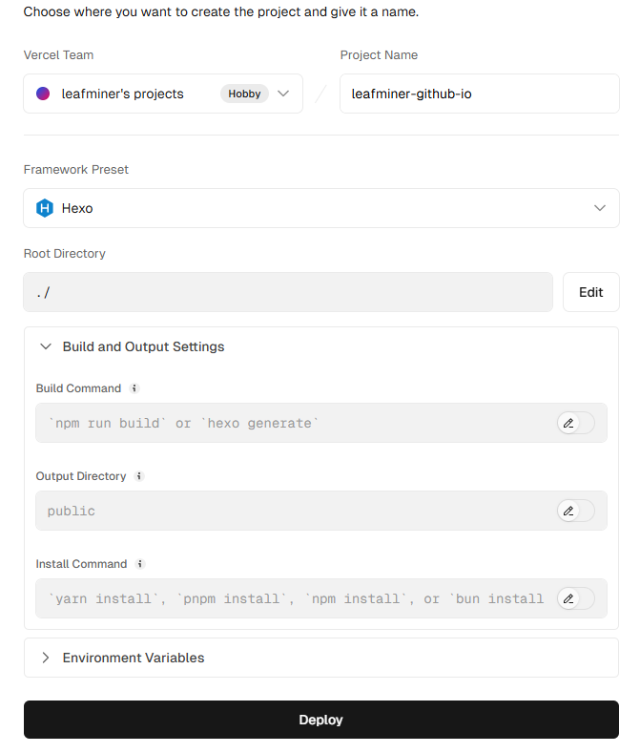The width and height of the screenshot is (640, 753).
Task: Click the Hexo framework logo icon
Action: click(44, 208)
